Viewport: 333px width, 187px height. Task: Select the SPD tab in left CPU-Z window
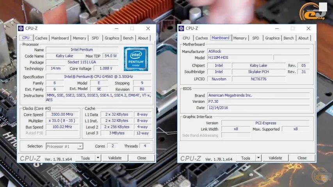(x=95, y=38)
